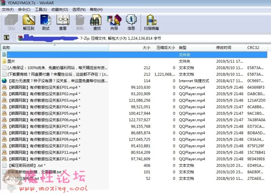Sort by the CRC32 column header
Image resolution: width=271 pixels, height=195 pixels.
[256, 48]
